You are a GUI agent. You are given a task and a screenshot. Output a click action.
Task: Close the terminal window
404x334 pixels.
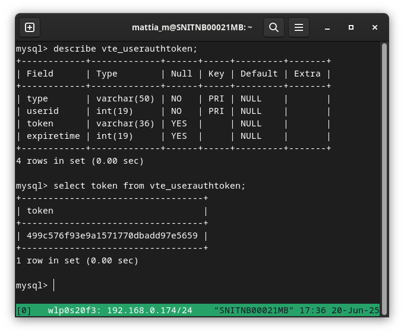coord(375,27)
